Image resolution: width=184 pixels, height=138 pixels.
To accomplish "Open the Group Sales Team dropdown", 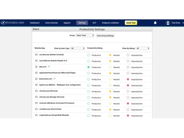I will point(85,35).
